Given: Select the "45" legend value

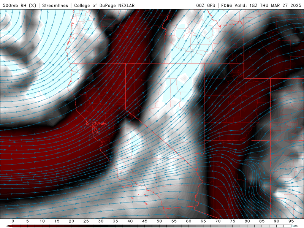Looking at the screenshot, I should pos(145,221).
